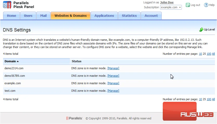This screenshot has width=217, height=124.
Task: Click the Status column header
Action: tap(76, 61)
